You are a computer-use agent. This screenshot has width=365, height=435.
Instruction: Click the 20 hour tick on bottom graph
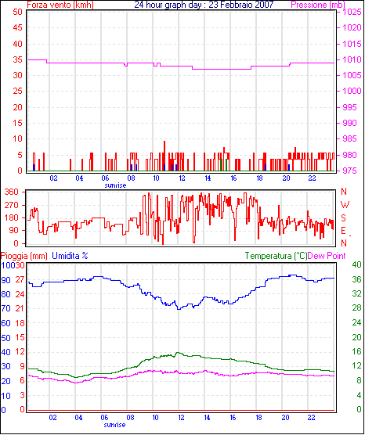(285, 418)
